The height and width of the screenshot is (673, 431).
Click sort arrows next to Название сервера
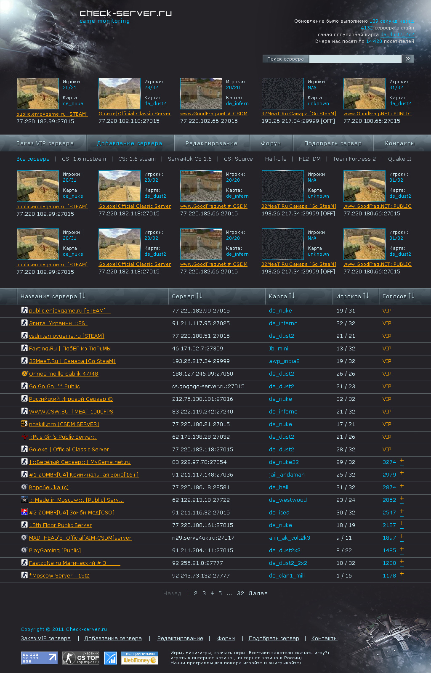pyautogui.click(x=82, y=296)
